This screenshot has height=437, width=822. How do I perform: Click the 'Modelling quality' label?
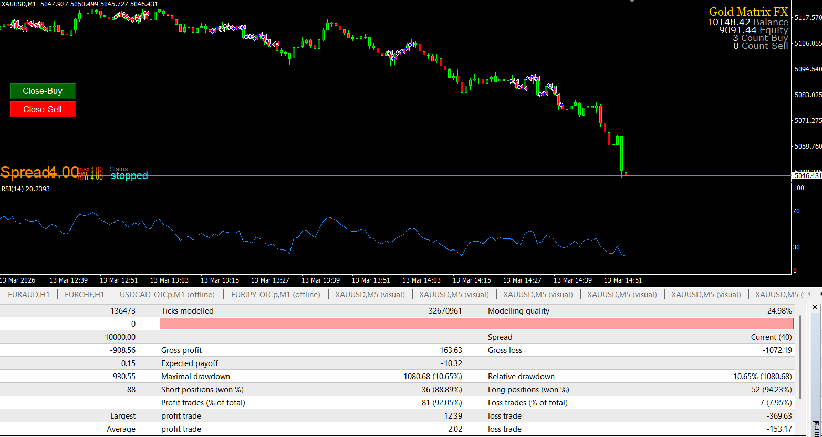click(x=519, y=311)
